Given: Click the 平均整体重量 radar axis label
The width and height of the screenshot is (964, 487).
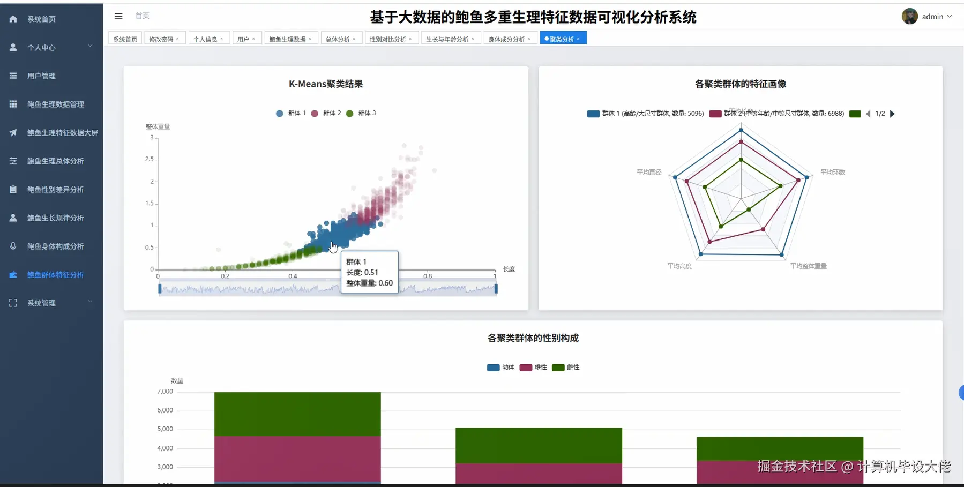Looking at the screenshot, I should (x=808, y=266).
